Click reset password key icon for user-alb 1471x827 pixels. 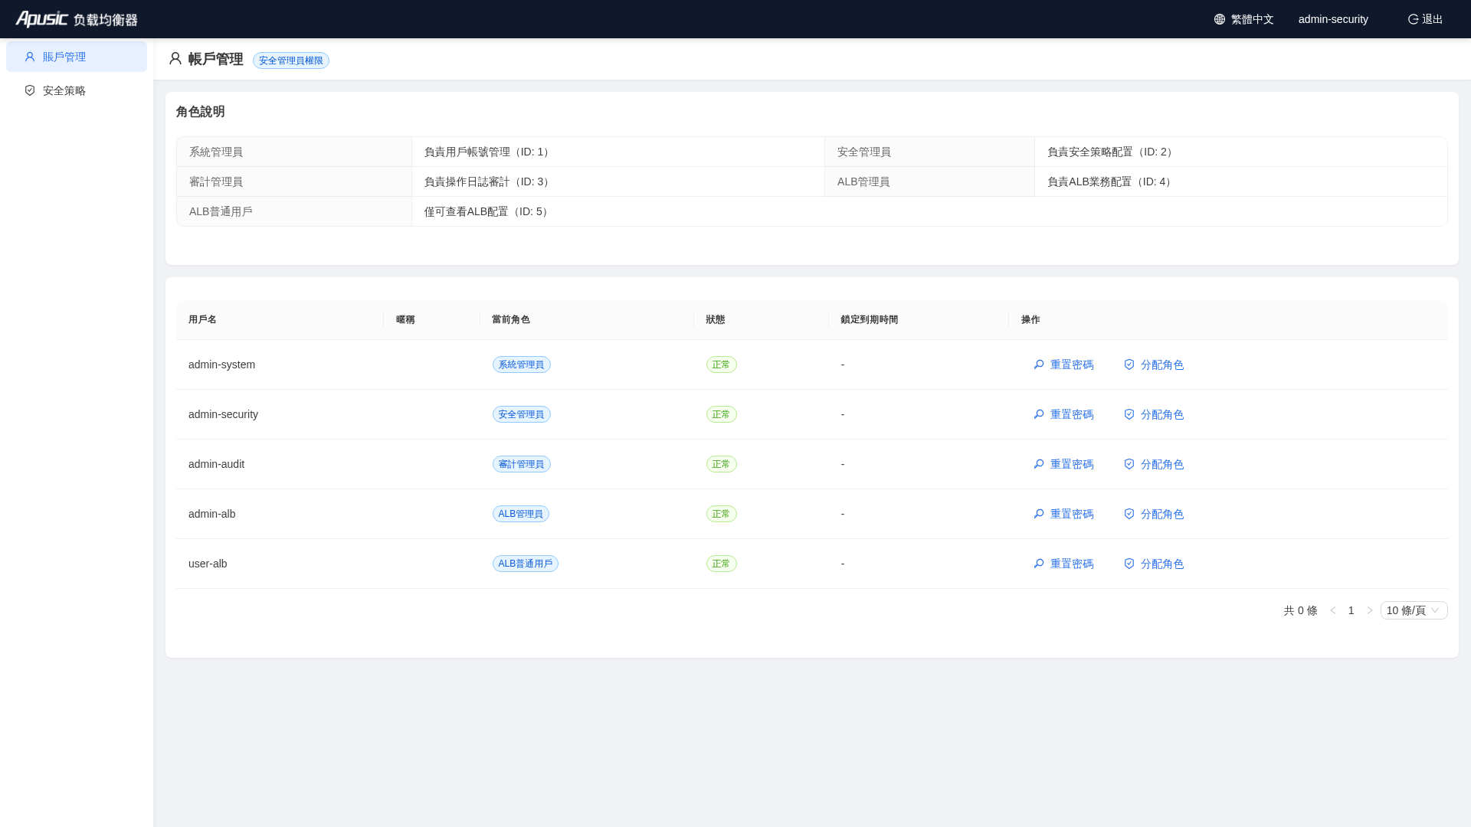(x=1039, y=564)
